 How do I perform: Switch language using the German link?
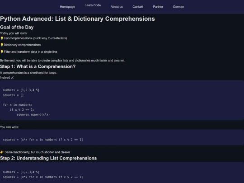pyautogui.click(x=178, y=7)
